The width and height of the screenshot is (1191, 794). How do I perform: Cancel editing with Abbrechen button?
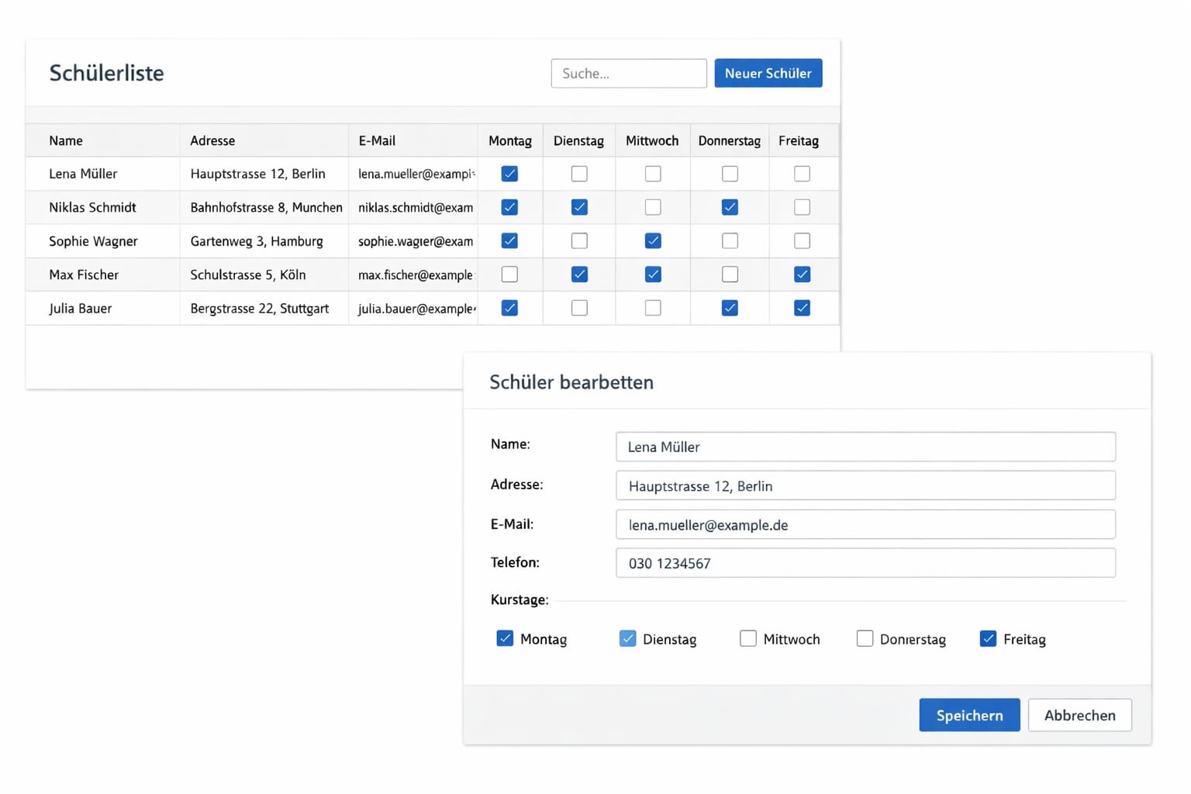point(1079,715)
